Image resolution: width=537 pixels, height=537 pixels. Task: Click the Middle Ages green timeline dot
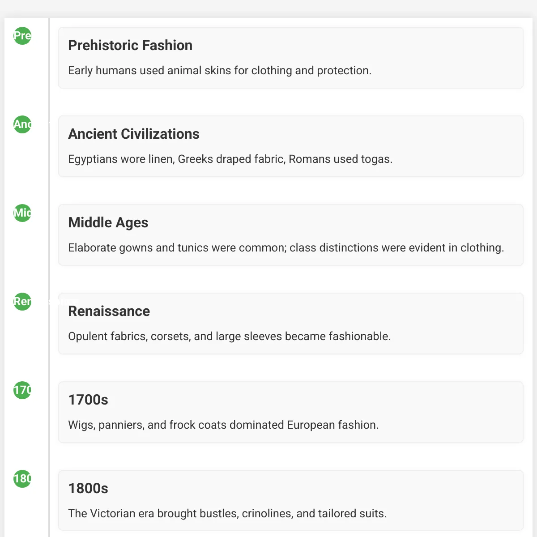[x=22, y=213]
